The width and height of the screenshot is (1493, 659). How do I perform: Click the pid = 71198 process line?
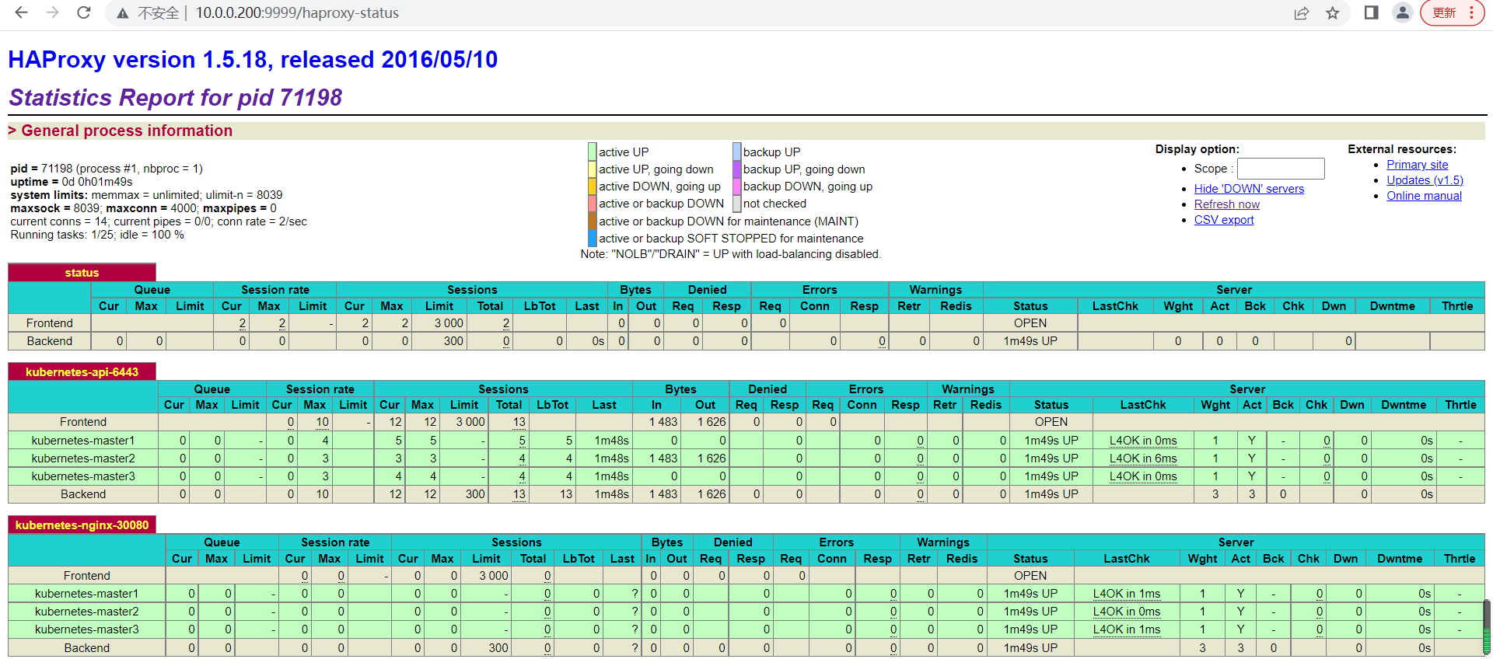(x=107, y=169)
